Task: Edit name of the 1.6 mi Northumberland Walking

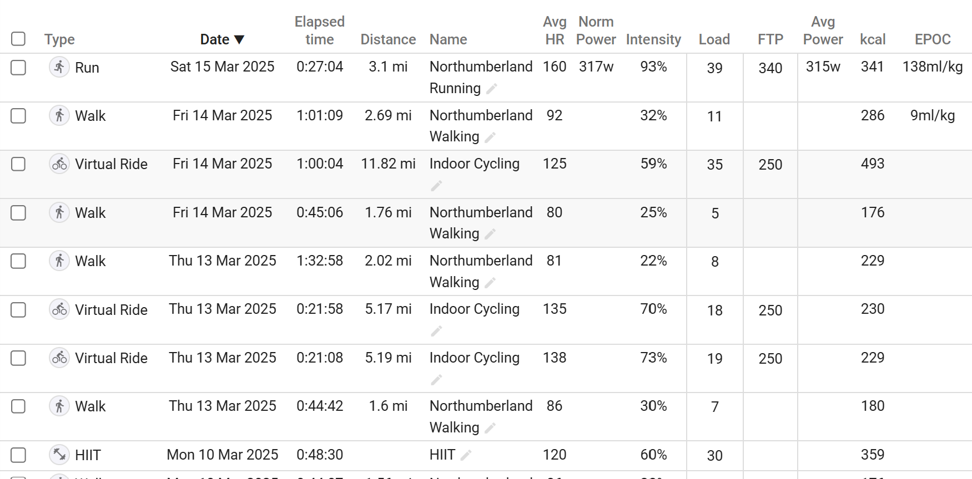Action: click(490, 428)
